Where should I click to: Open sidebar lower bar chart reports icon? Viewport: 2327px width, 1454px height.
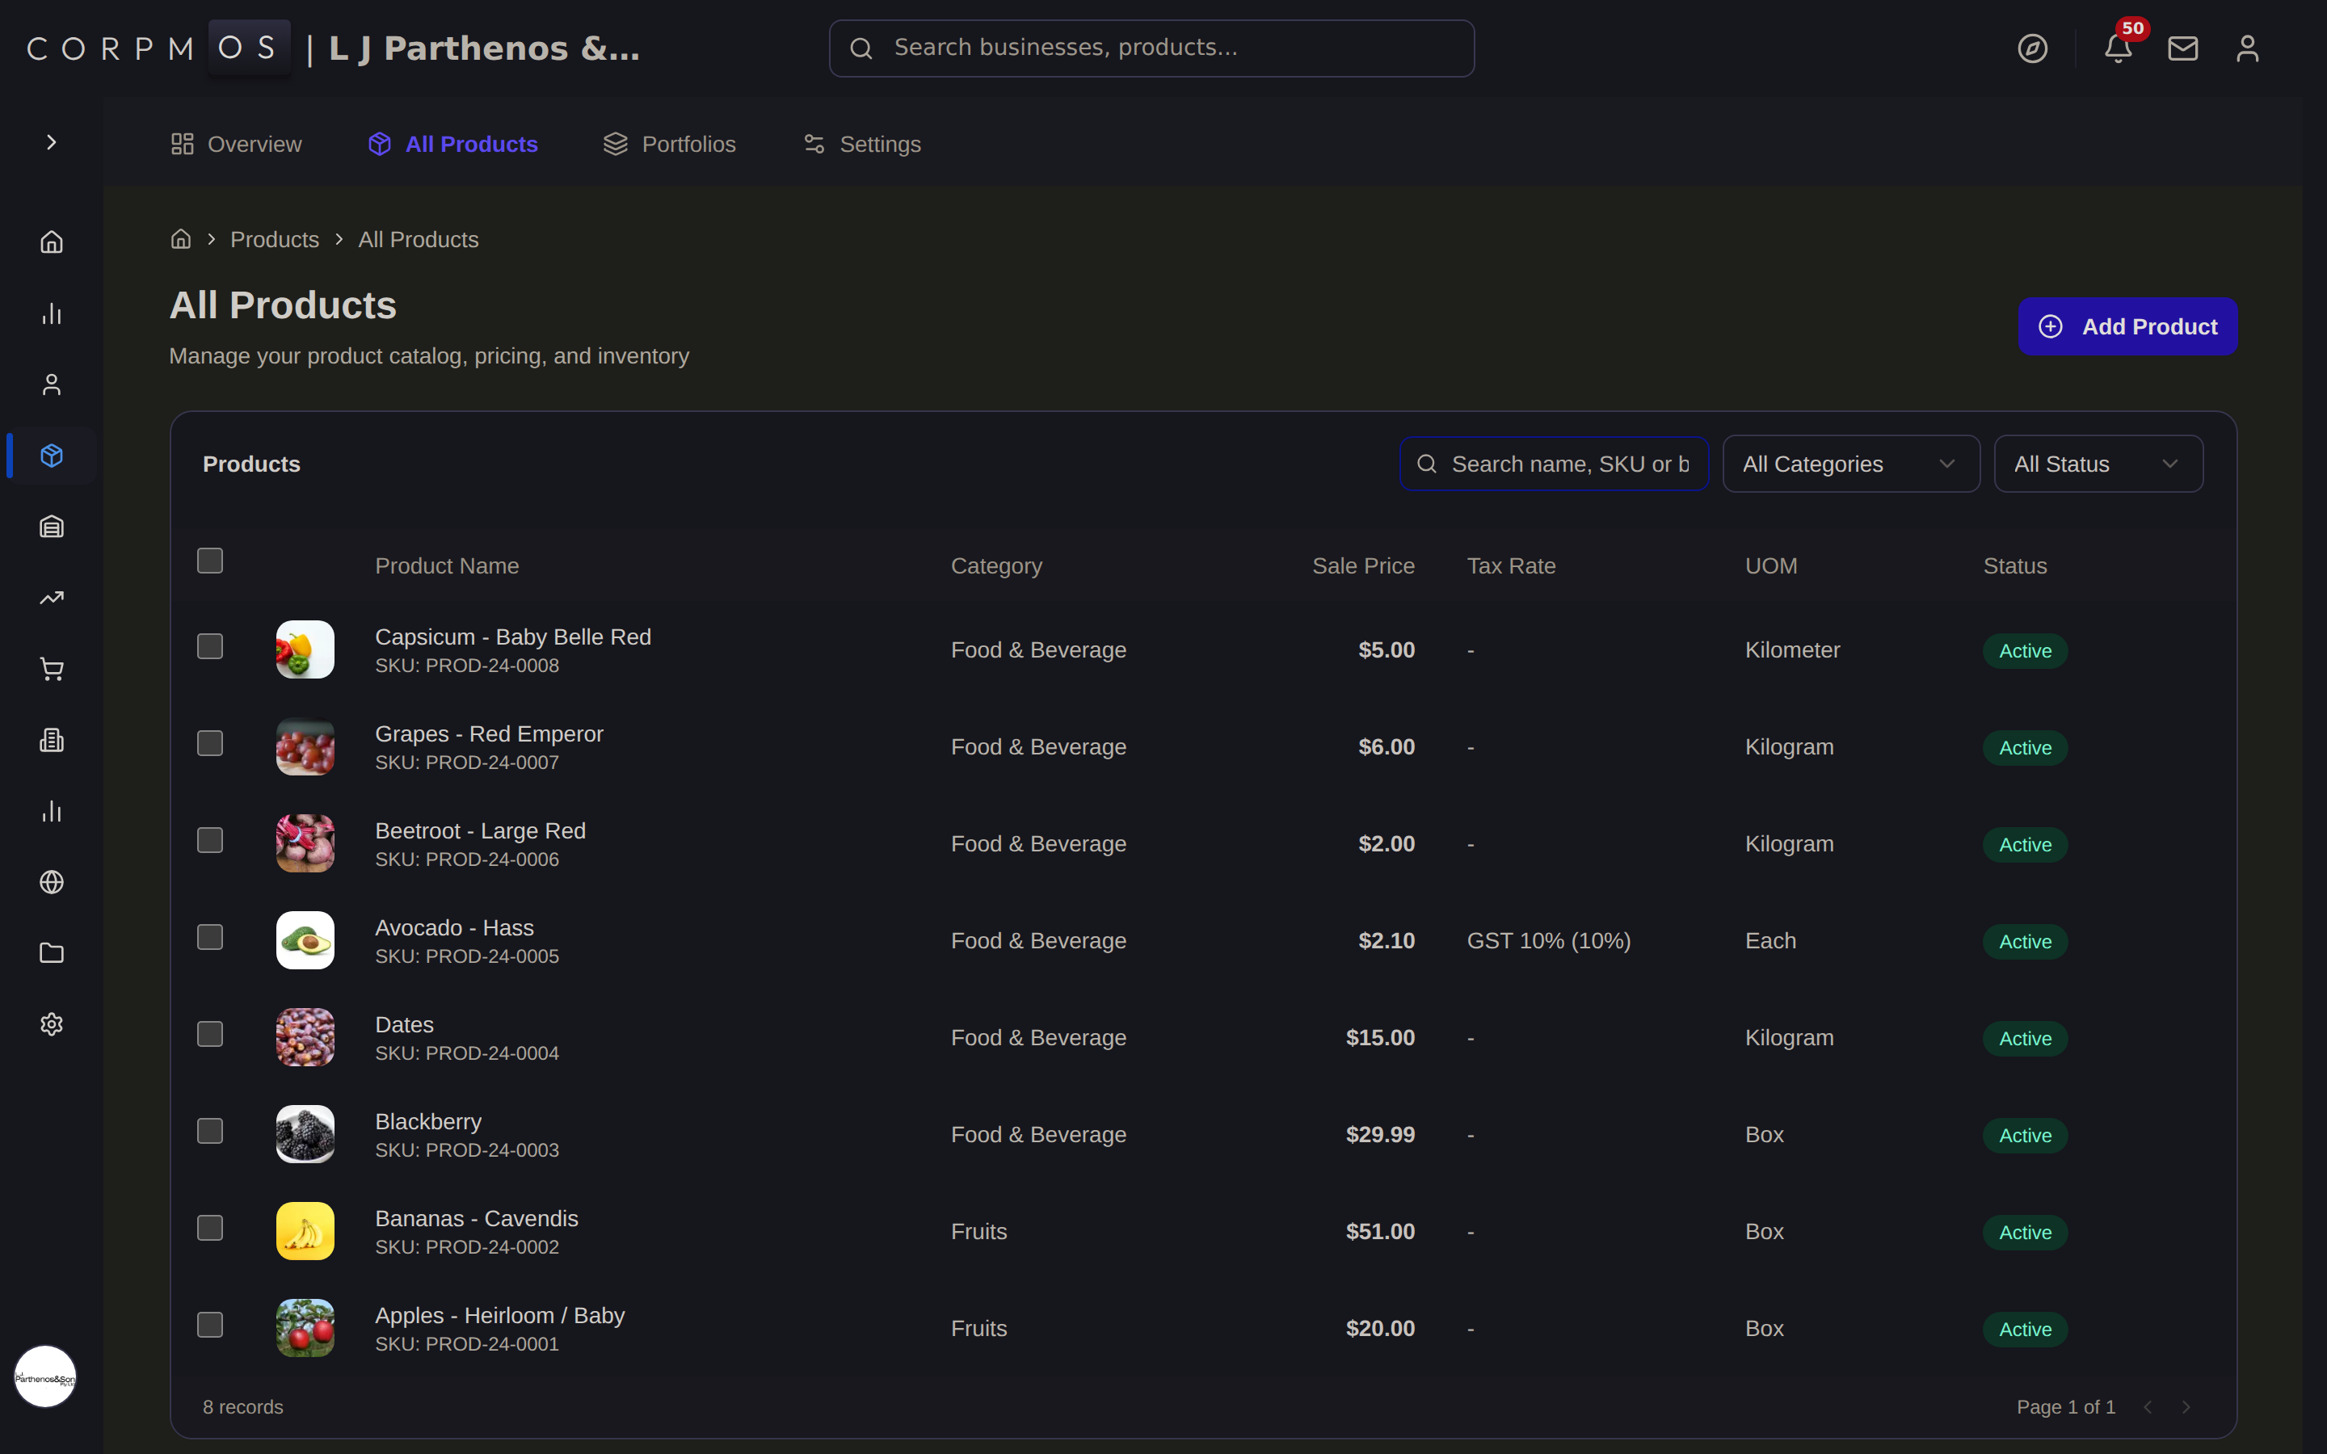click(52, 812)
